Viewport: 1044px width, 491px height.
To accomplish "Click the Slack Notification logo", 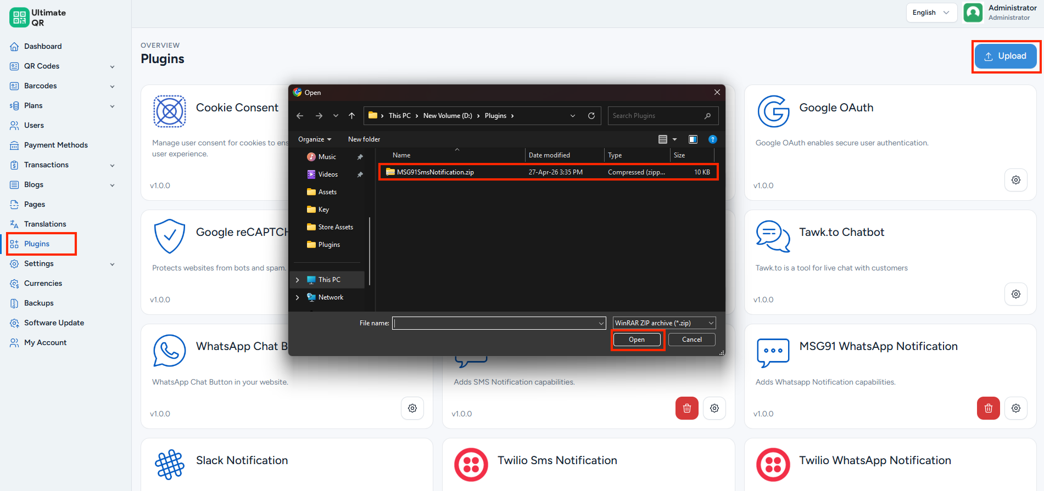I will click(170, 465).
